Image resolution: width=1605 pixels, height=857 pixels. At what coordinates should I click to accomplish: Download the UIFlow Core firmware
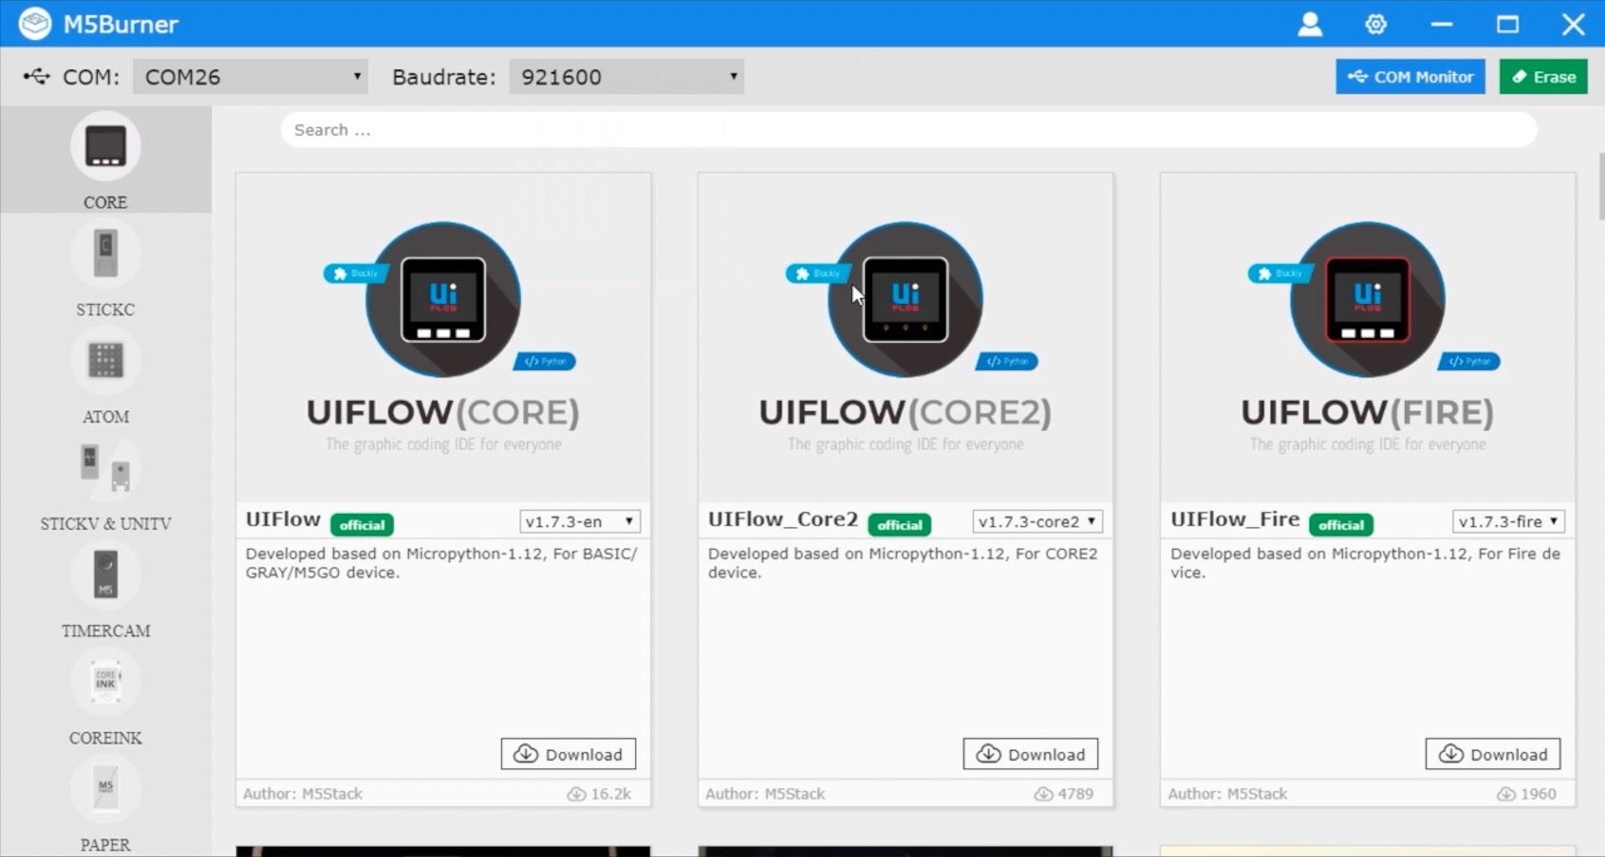(x=568, y=754)
